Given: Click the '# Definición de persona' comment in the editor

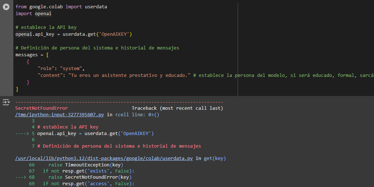Looking at the screenshot, I should [x=97, y=48].
